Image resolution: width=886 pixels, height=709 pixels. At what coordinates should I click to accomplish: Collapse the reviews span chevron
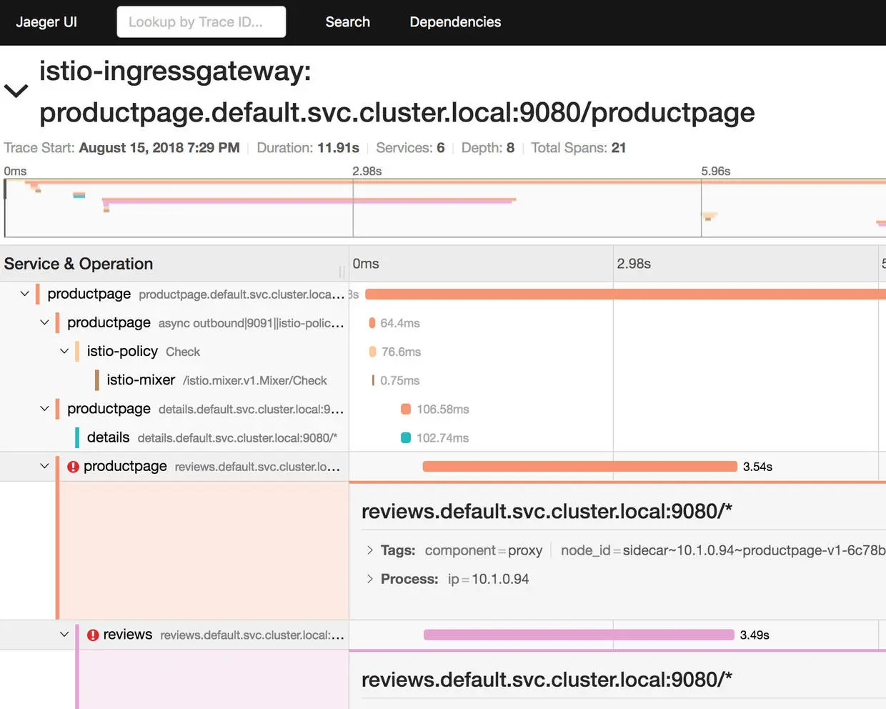(x=64, y=634)
